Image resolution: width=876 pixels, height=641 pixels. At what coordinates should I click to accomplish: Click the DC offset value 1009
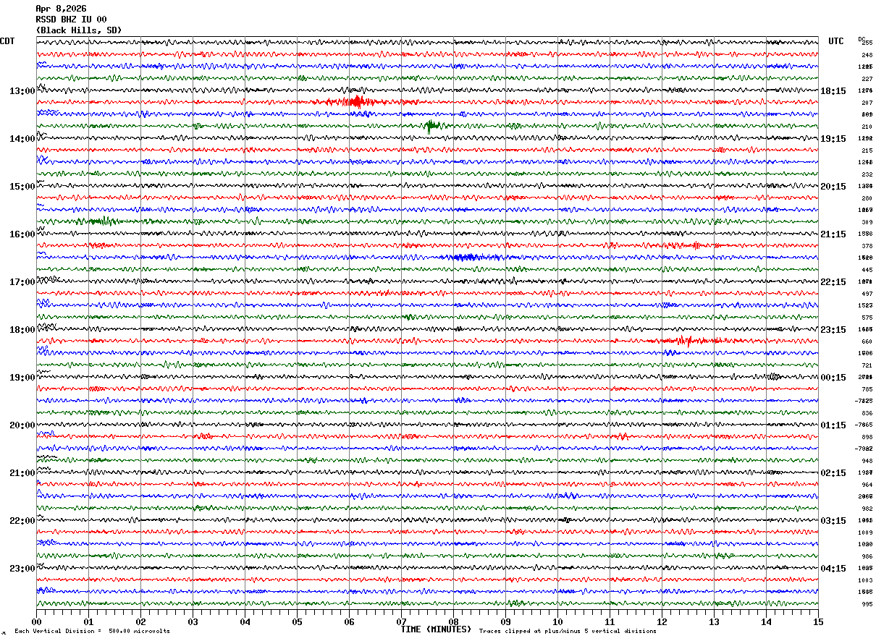(x=867, y=532)
